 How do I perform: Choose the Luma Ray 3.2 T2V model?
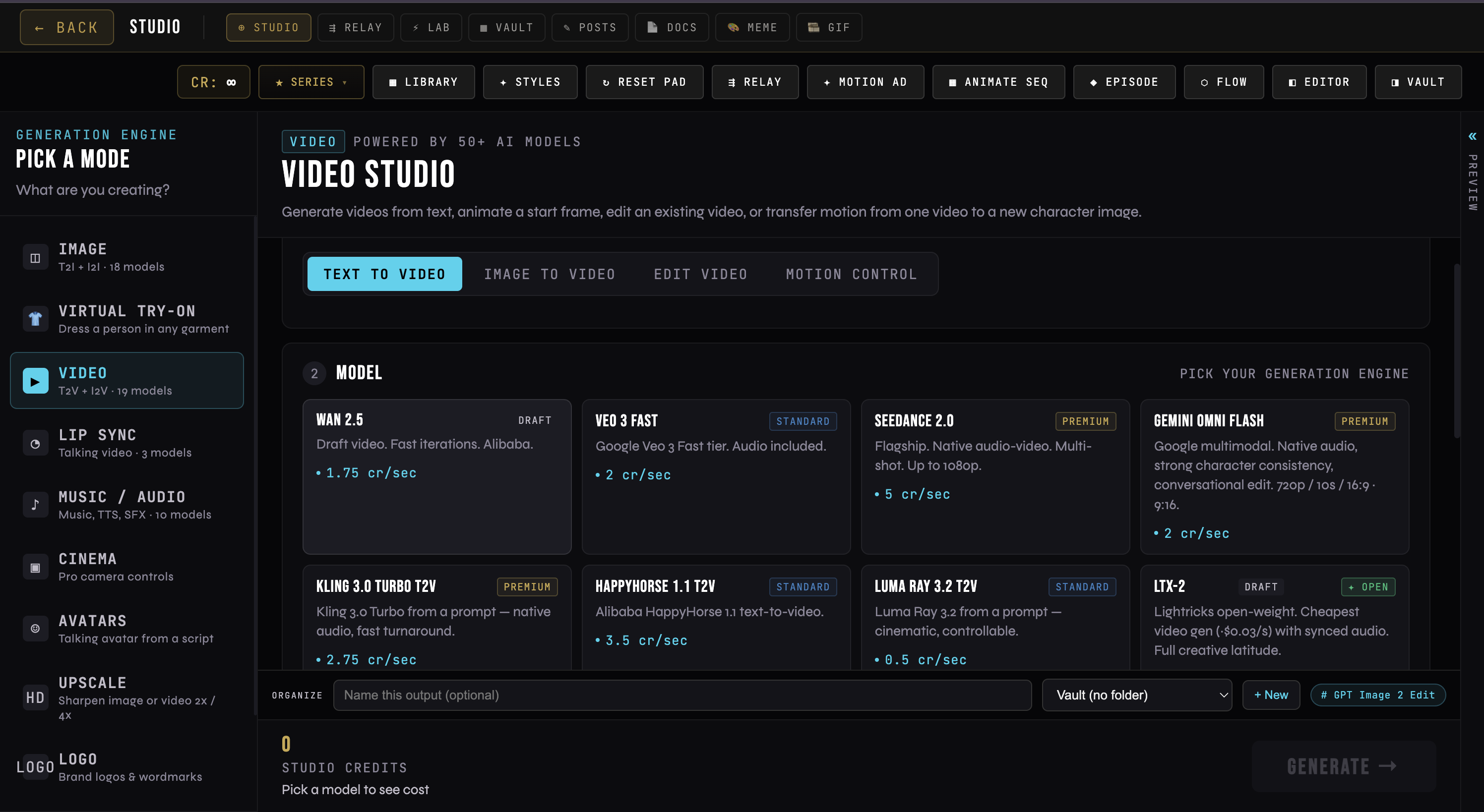point(995,617)
